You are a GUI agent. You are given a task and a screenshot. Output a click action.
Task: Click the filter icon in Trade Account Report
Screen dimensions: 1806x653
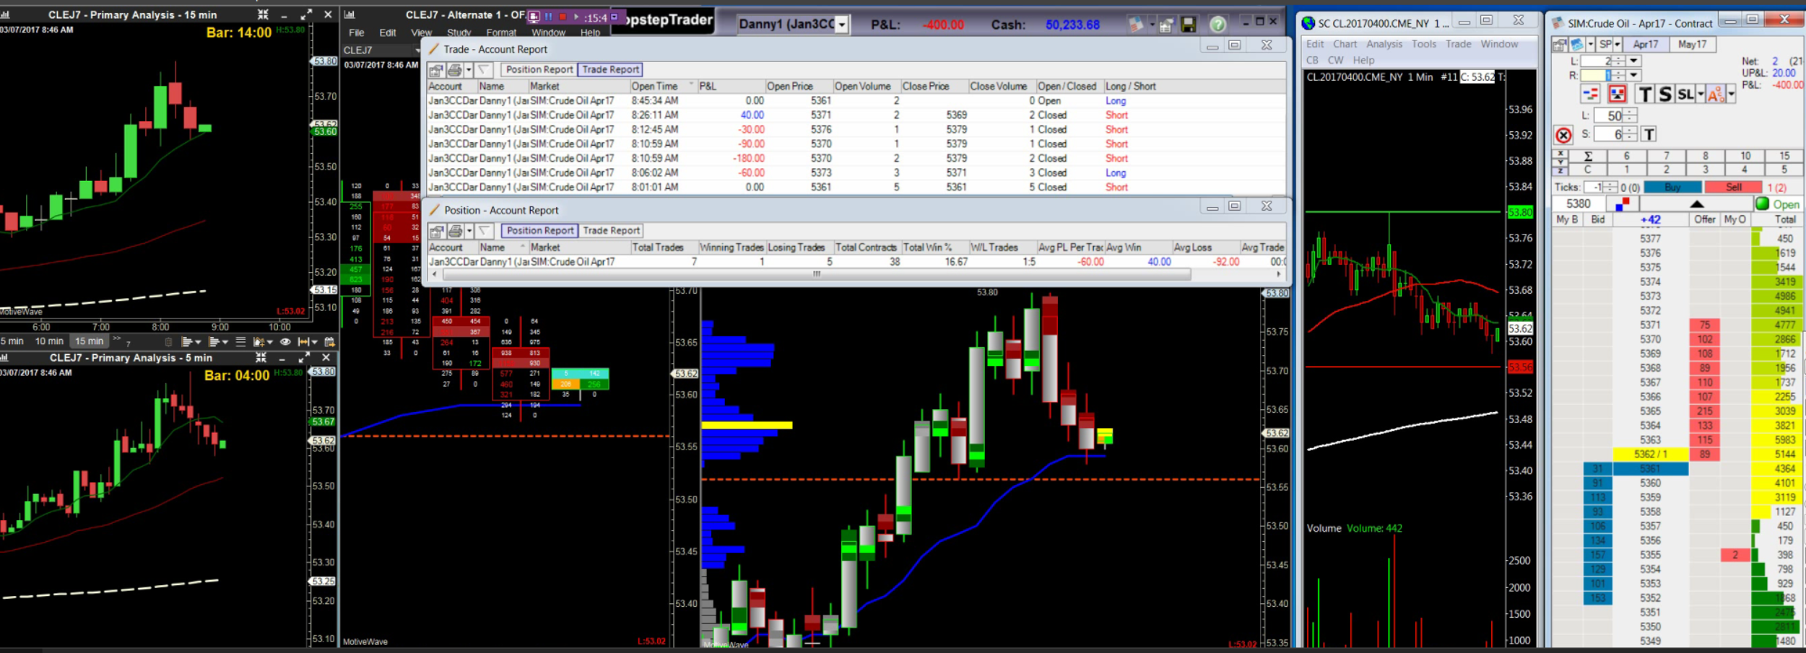point(484,70)
